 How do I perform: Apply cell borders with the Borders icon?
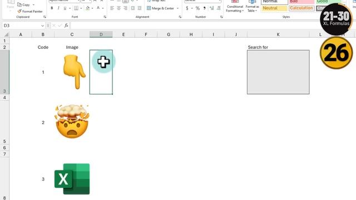(x=76, y=8)
